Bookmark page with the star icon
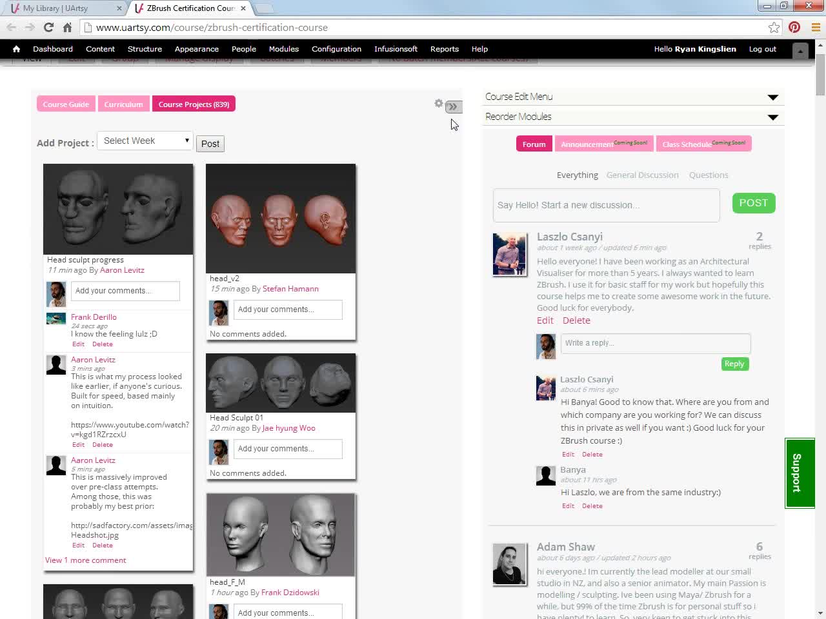Screen dimensions: 826x619 (774, 27)
